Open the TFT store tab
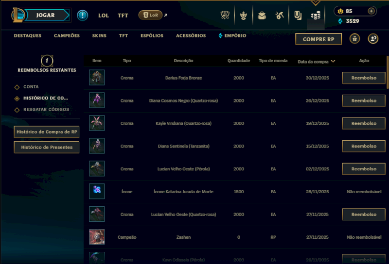Image resolution: width=389 pixels, height=264 pixels. tap(124, 35)
